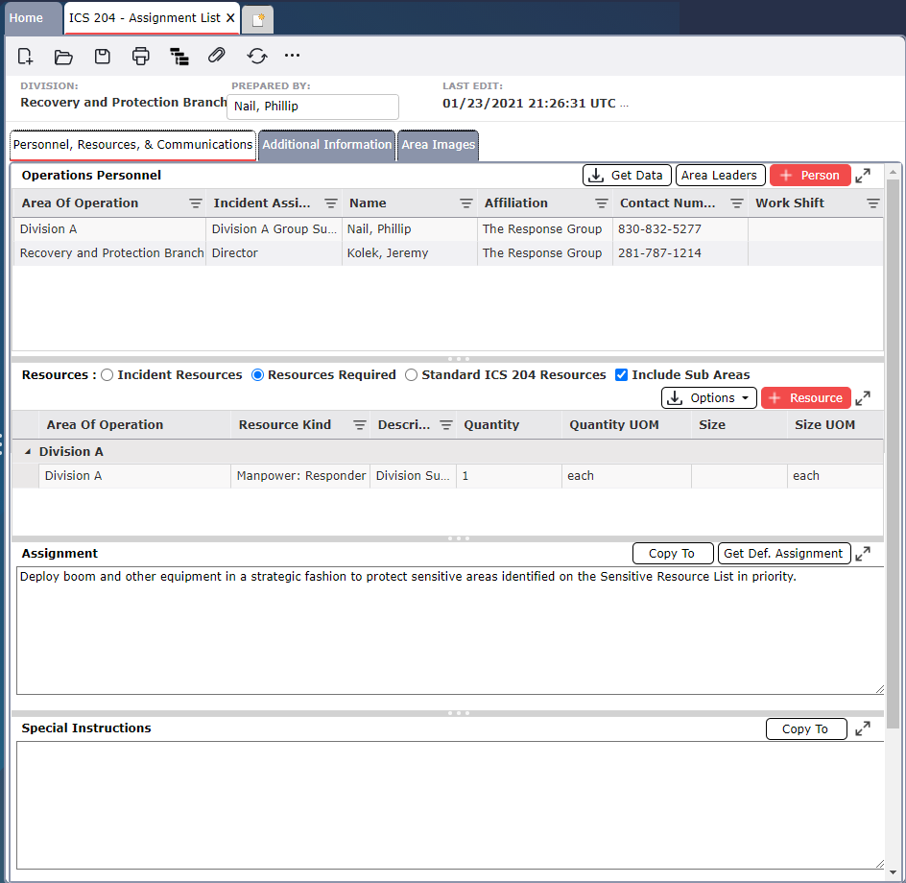
Task: Switch to the Area Images tab
Action: (438, 145)
